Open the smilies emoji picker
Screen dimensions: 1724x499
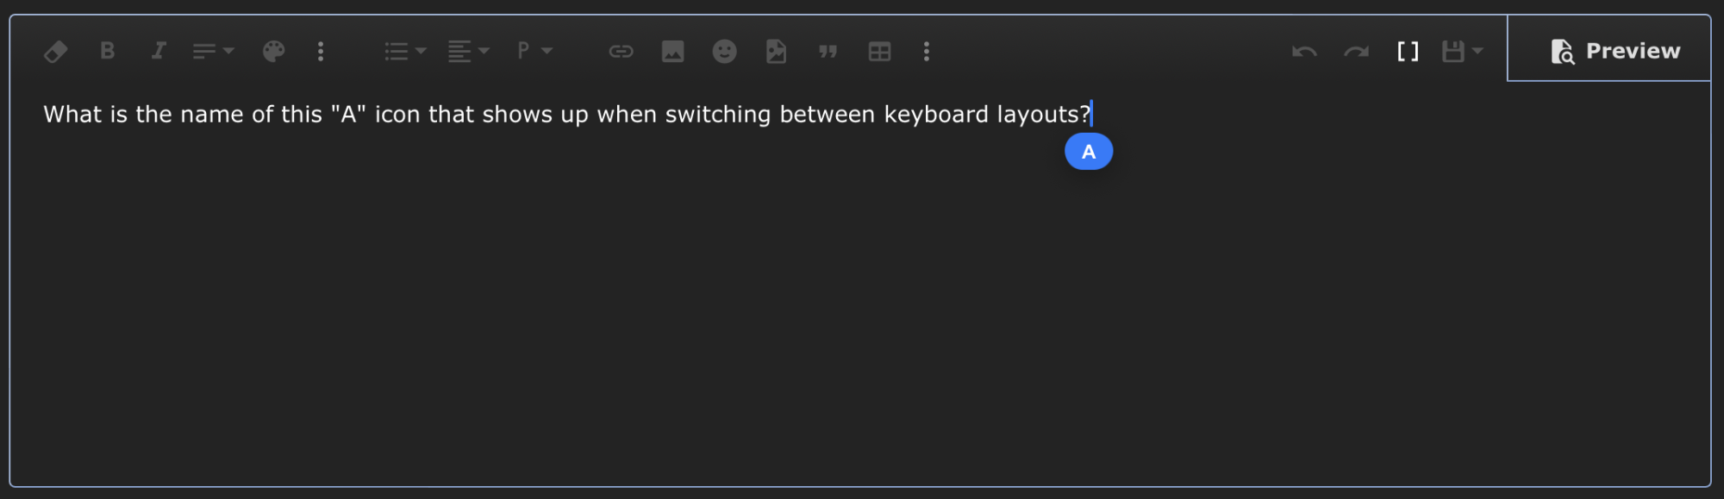coord(724,52)
